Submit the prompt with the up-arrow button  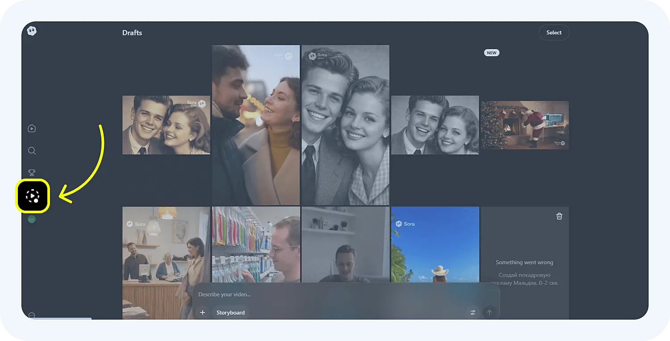click(x=489, y=312)
